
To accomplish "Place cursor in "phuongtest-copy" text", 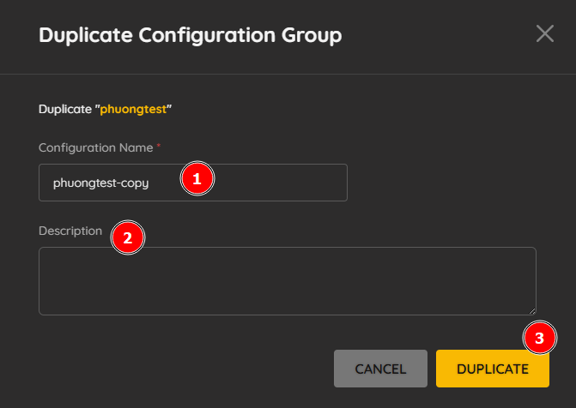I will [101, 183].
